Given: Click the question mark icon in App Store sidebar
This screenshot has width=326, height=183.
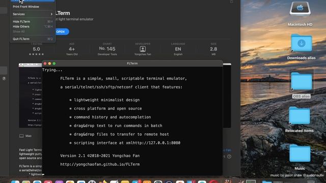Looking at the screenshot, I should (x=4, y=79).
